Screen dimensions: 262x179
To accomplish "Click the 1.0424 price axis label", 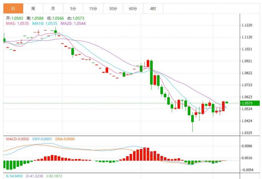I will (247, 121).
